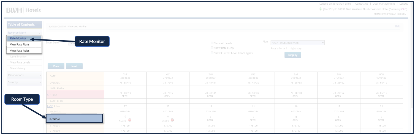Image resolution: width=415 pixels, height=135 pixels.
Task: Check the Show Rates Only option
Action: click(212, 48)
